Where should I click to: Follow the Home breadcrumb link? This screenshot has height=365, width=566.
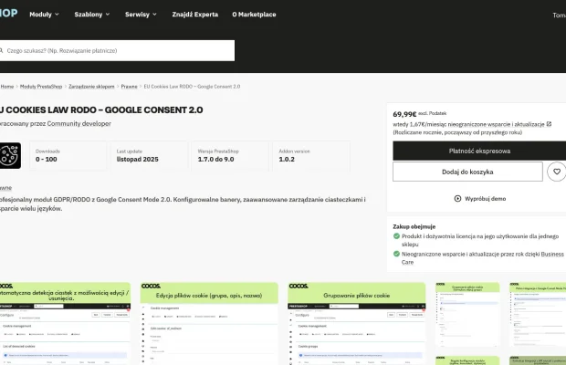tap(7, 87)
